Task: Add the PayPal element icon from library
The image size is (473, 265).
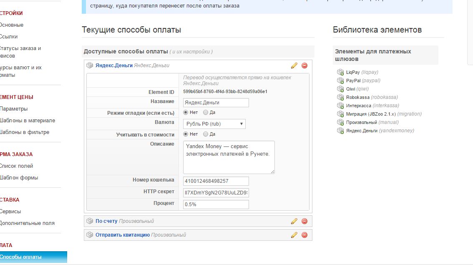Action: tap(340, 81)
